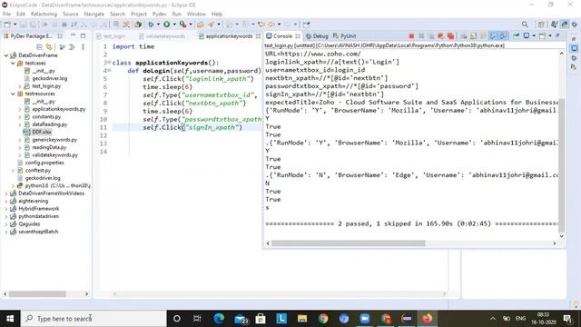Open the Open Perspective icon

[x=541, y=25]
